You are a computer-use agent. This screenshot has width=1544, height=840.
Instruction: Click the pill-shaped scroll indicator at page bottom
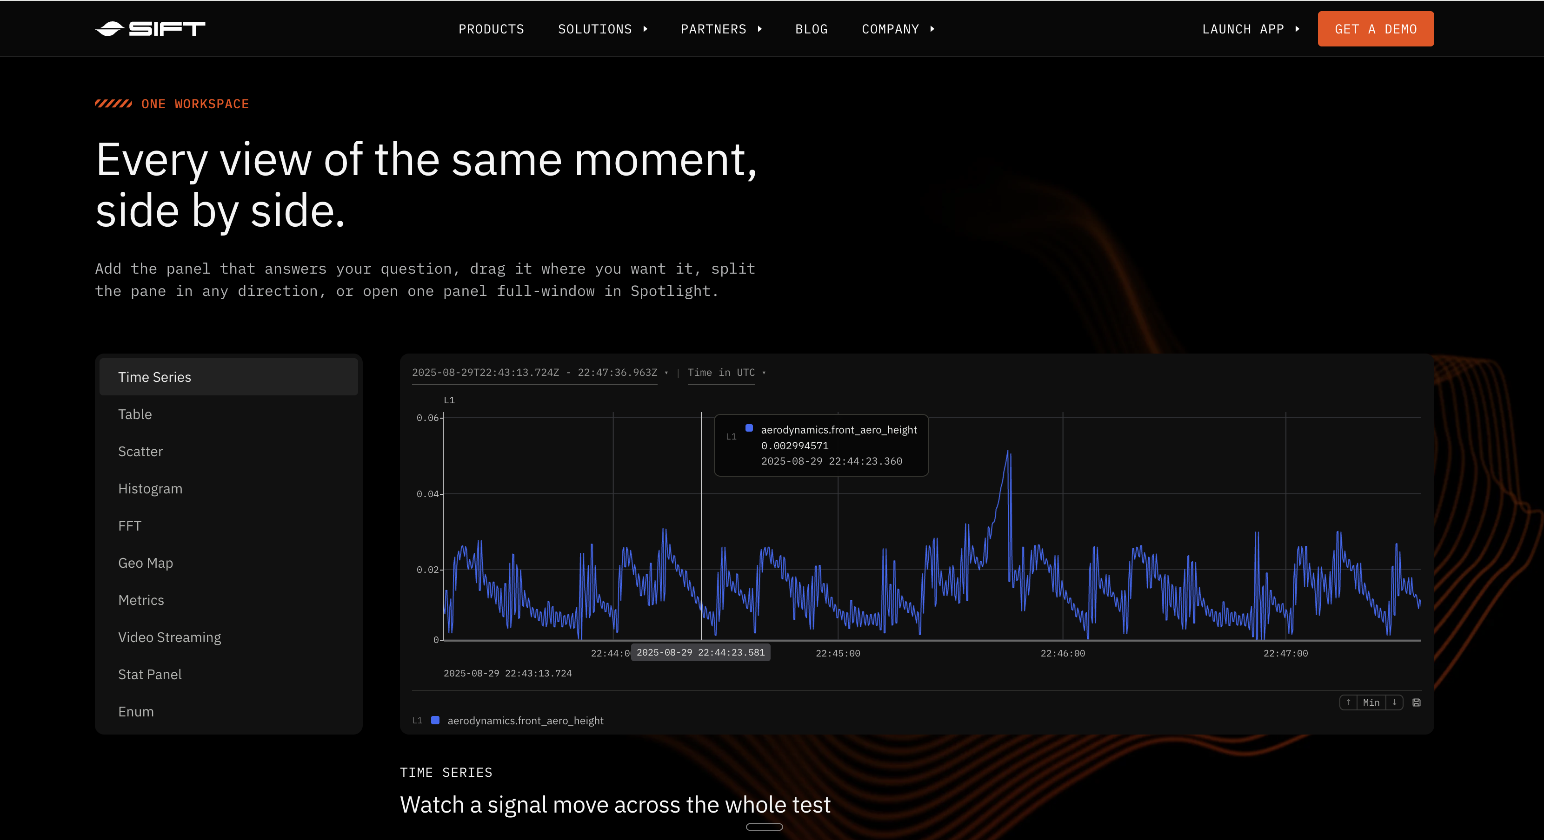[x=764, y=827]
